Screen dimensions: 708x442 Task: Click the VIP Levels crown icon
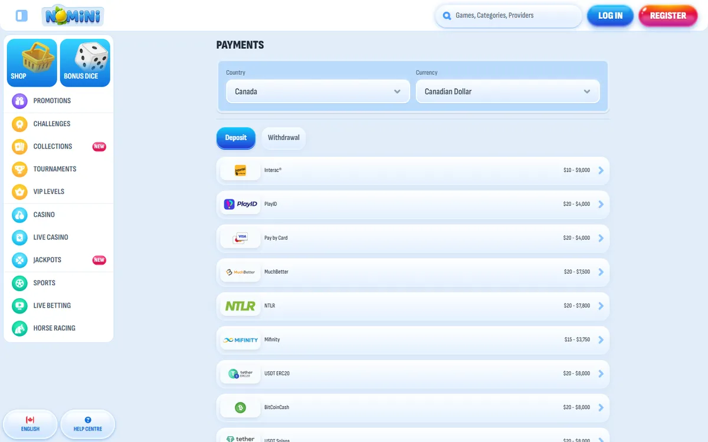[x=19, y=192]
